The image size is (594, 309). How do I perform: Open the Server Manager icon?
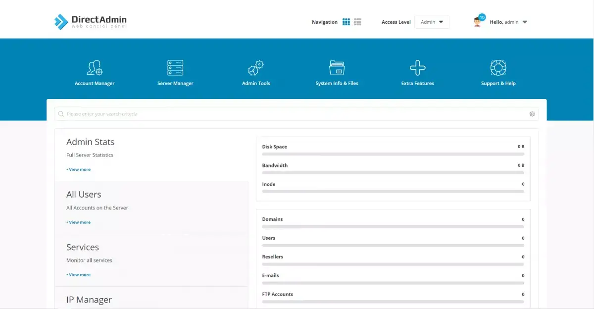[x=175, y=67]
